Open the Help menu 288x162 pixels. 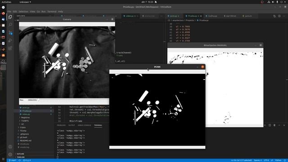60,11
